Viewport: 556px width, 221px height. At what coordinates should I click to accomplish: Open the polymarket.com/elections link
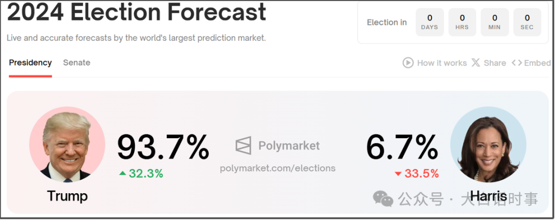pos(277,168)
